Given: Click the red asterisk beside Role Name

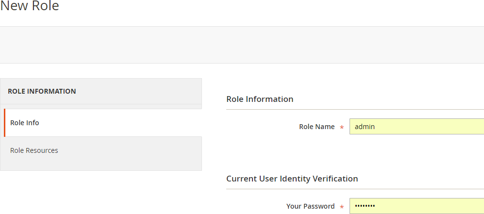Looking at the screenshot, I should [x=342, y=128].
